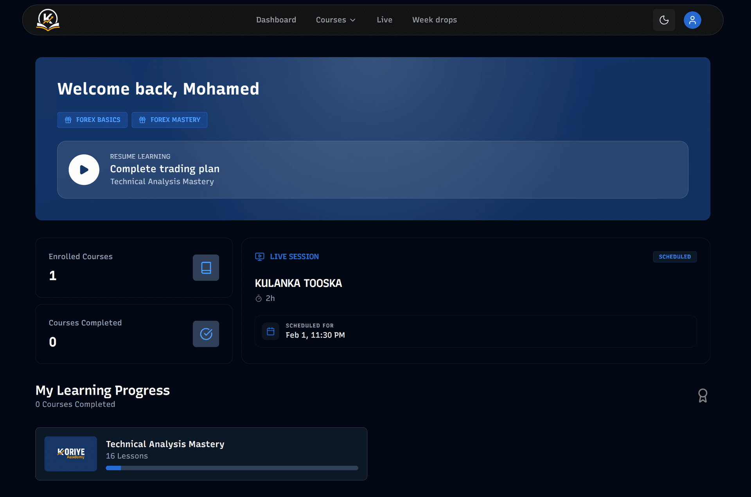Toggle dark mode moon icon

[664, 20]
